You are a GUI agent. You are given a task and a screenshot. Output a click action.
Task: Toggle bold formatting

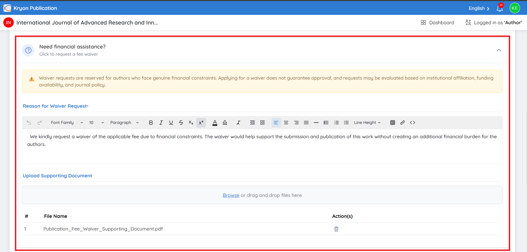tap(151, 123)
